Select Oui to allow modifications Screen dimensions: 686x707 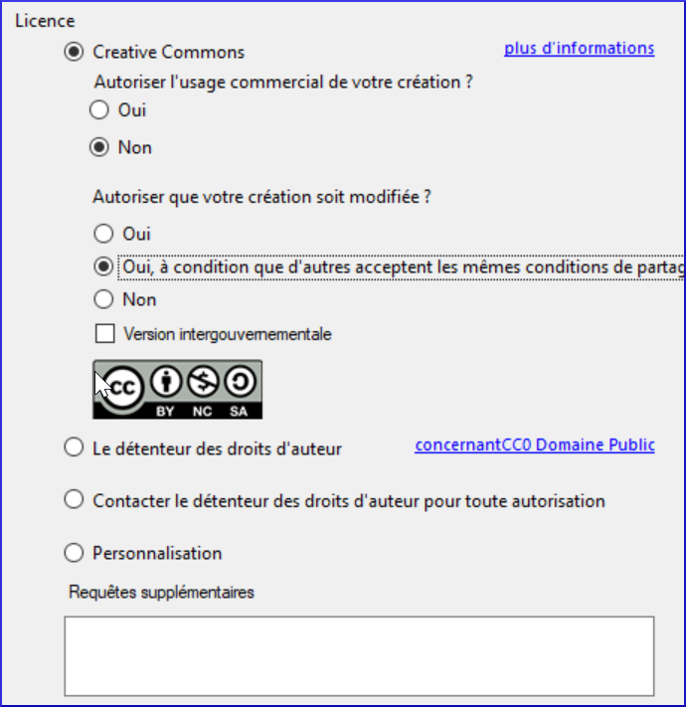pyautogui.click(x=103, y=234)
